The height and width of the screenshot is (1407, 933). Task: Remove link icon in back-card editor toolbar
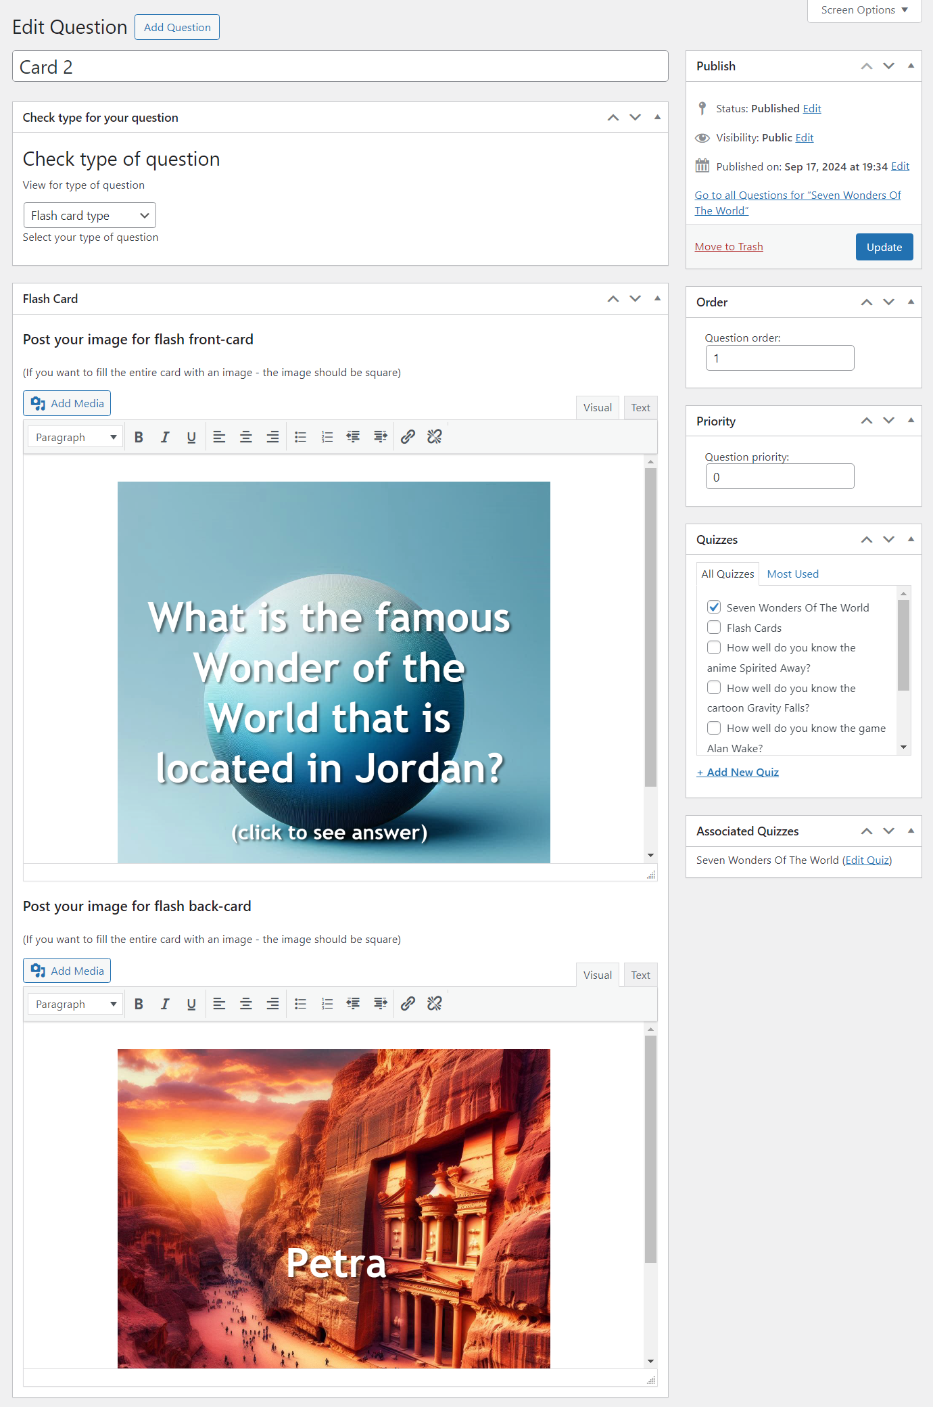tap(435, 1004)
